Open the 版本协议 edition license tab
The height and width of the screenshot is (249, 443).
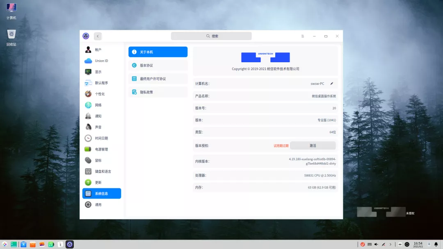coord(158,66)
